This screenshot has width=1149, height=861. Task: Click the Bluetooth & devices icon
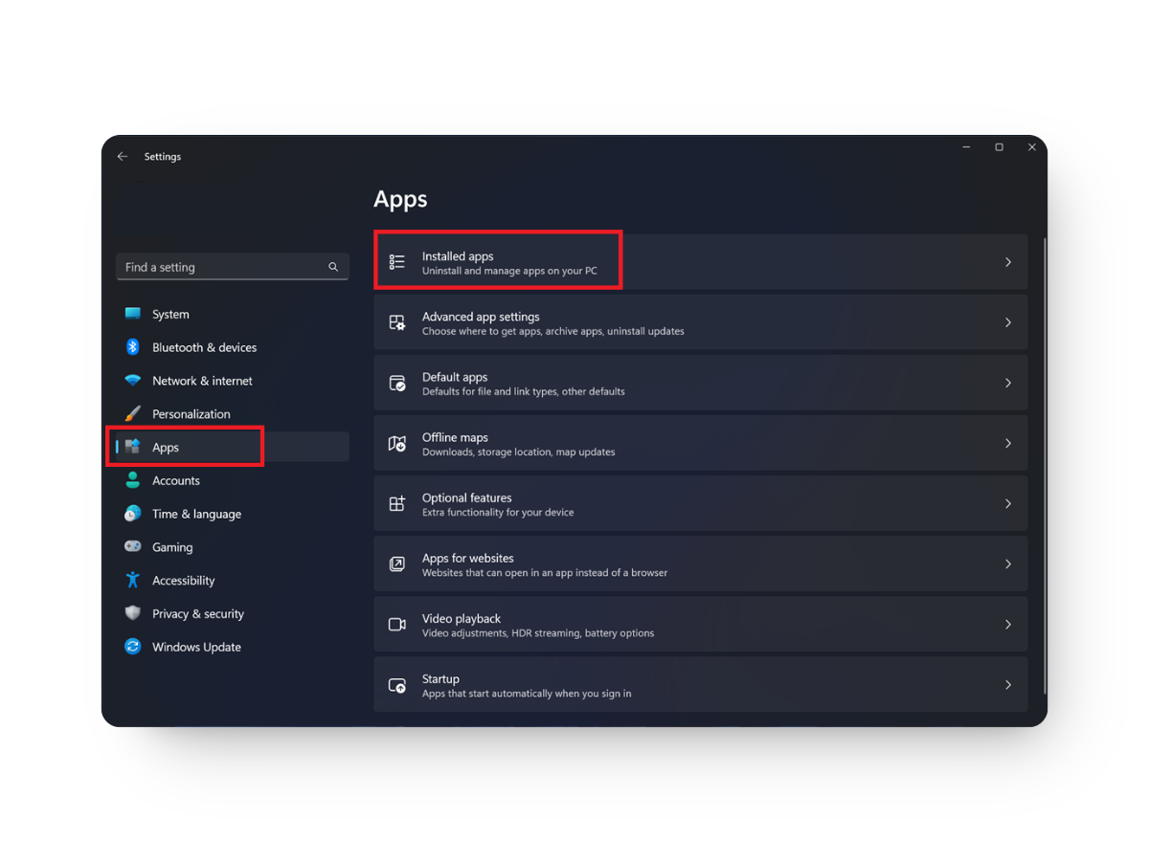tap(132, 347)
